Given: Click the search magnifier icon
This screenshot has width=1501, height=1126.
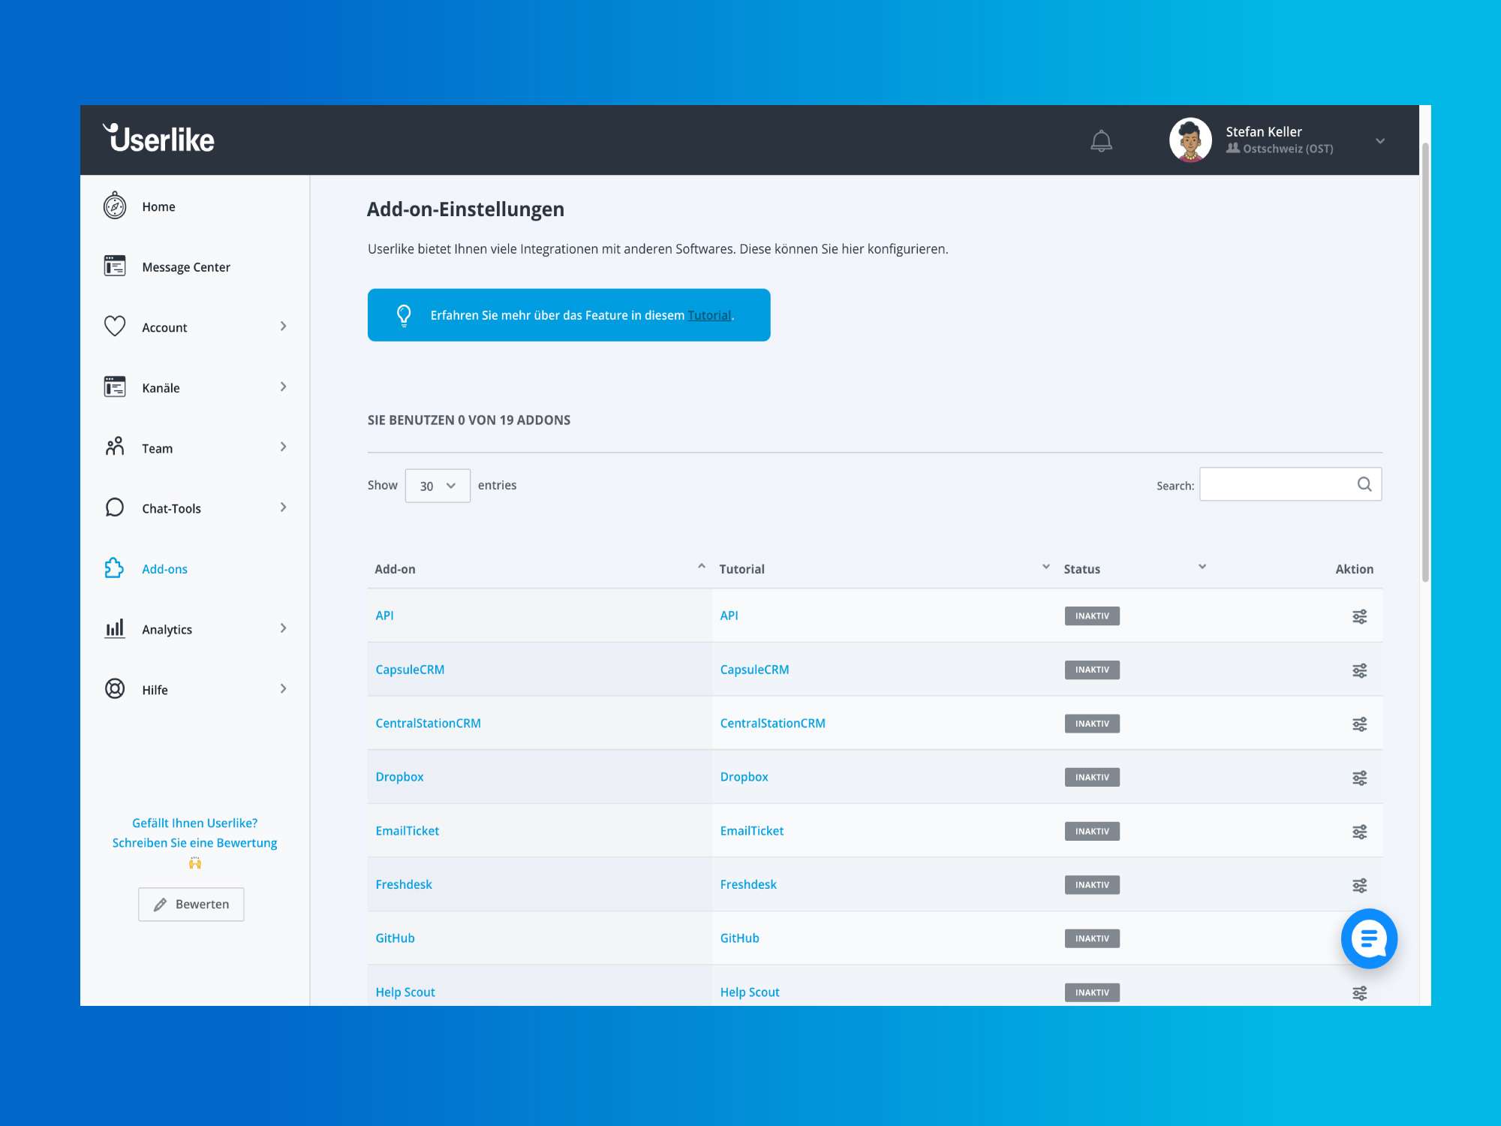Looking at the screenshot, I should 1364,484.
